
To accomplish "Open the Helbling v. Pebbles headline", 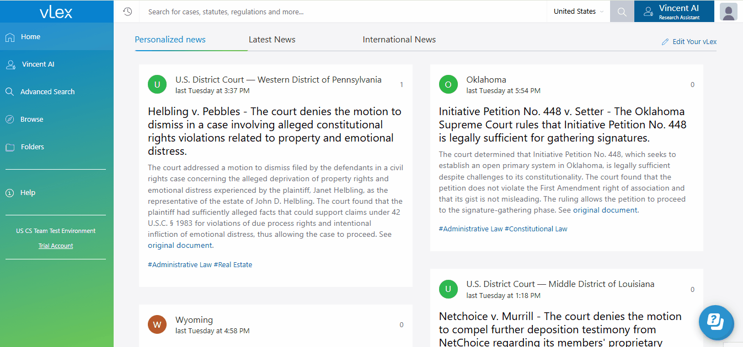I will coord(274,131).
